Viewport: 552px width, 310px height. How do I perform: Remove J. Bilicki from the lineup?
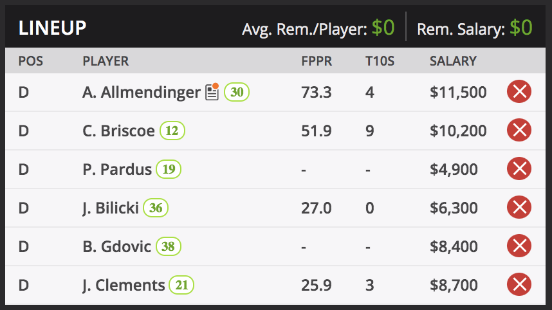[x=519, y=208]
